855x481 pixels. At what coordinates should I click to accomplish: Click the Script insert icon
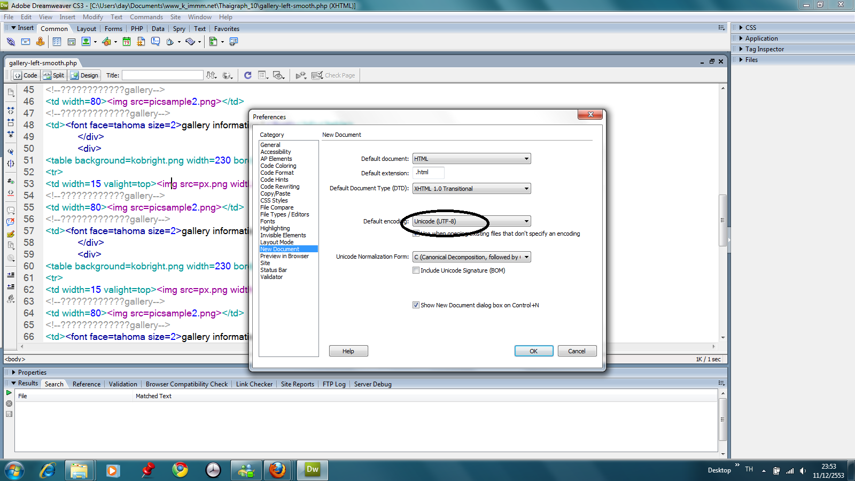(190, 42)
